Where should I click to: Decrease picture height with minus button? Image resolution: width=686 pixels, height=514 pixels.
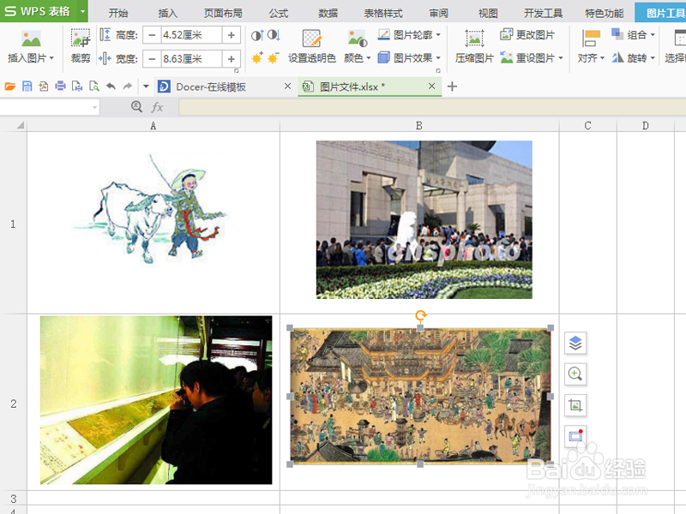[x=152, y=35]
